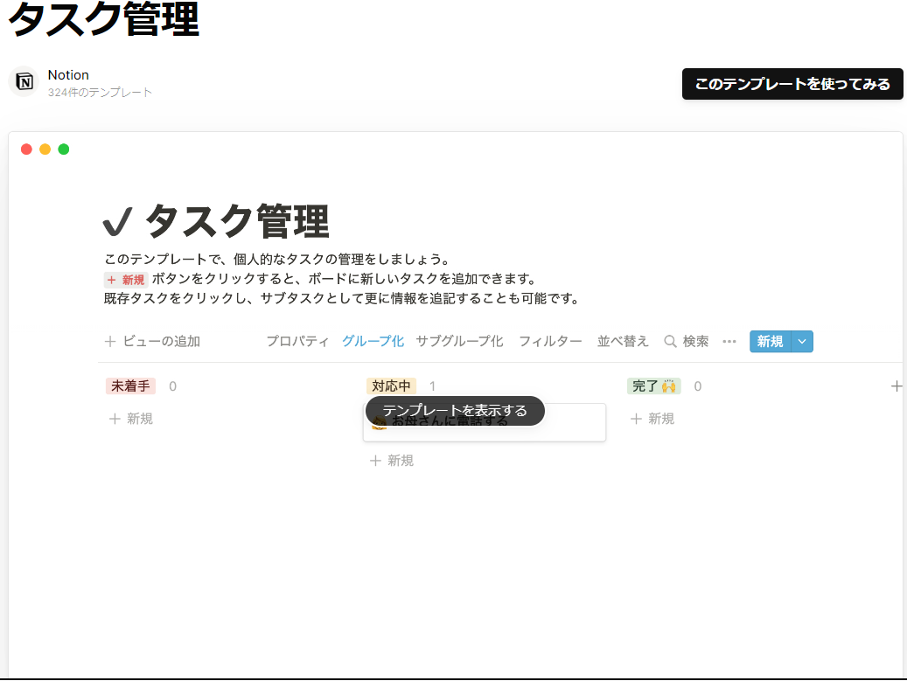Open the プロパティ menu
The width and height of the screenshot is (907, 681).
297,342
